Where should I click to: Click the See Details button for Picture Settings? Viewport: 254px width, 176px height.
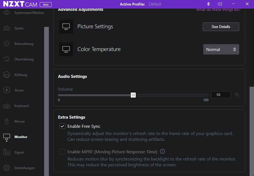(x=221, y=27)
